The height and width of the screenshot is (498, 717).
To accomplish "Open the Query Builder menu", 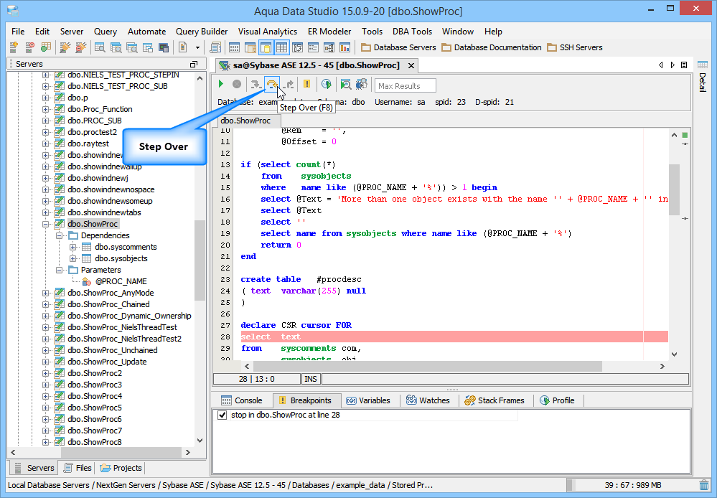I will pyautogui.click(x=202, y=32).
